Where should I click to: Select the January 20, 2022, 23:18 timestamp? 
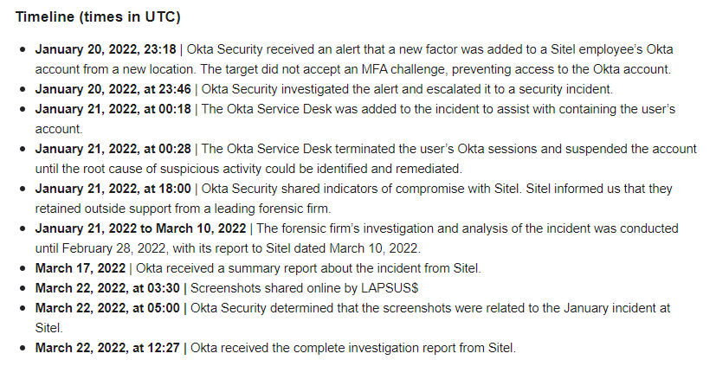[x=106, y=49]
